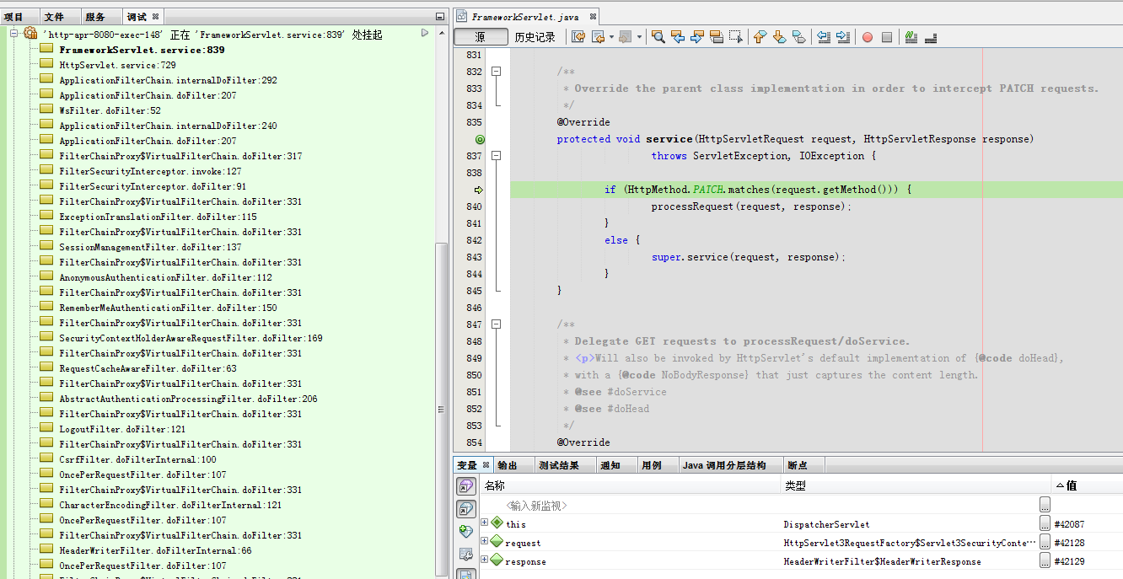
Task: Click the green diamond icon beside 'this'
Action: pyautogui.click(x=497, y=523)
